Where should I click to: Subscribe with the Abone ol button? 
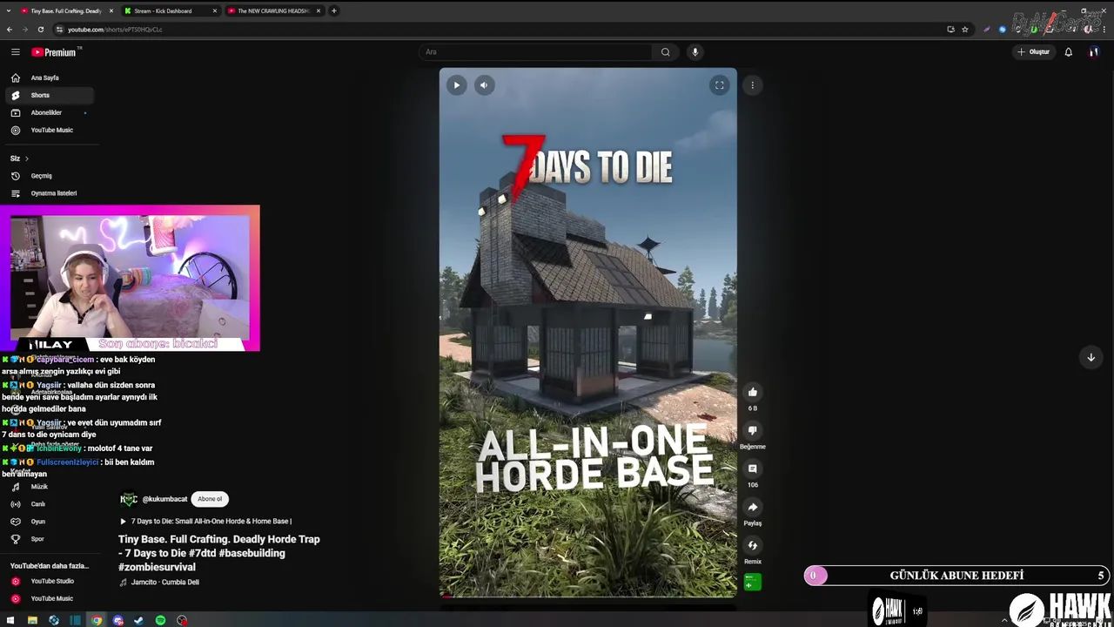click(x=210, y=499)
